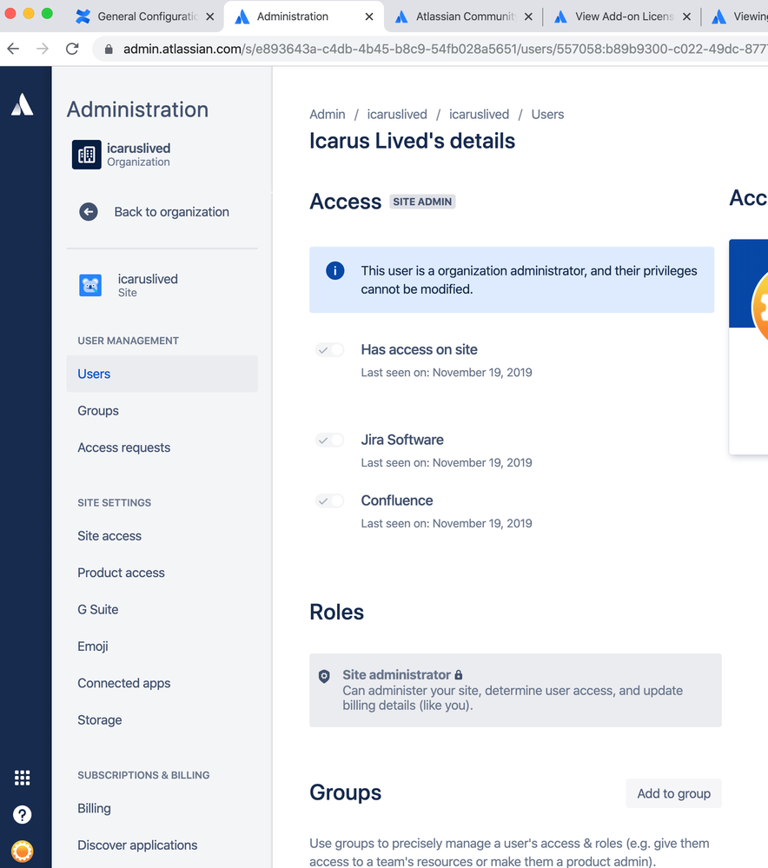The image size is (768, 868).
Task: Close the View Add-on License tab
Action: pos(686,17)
